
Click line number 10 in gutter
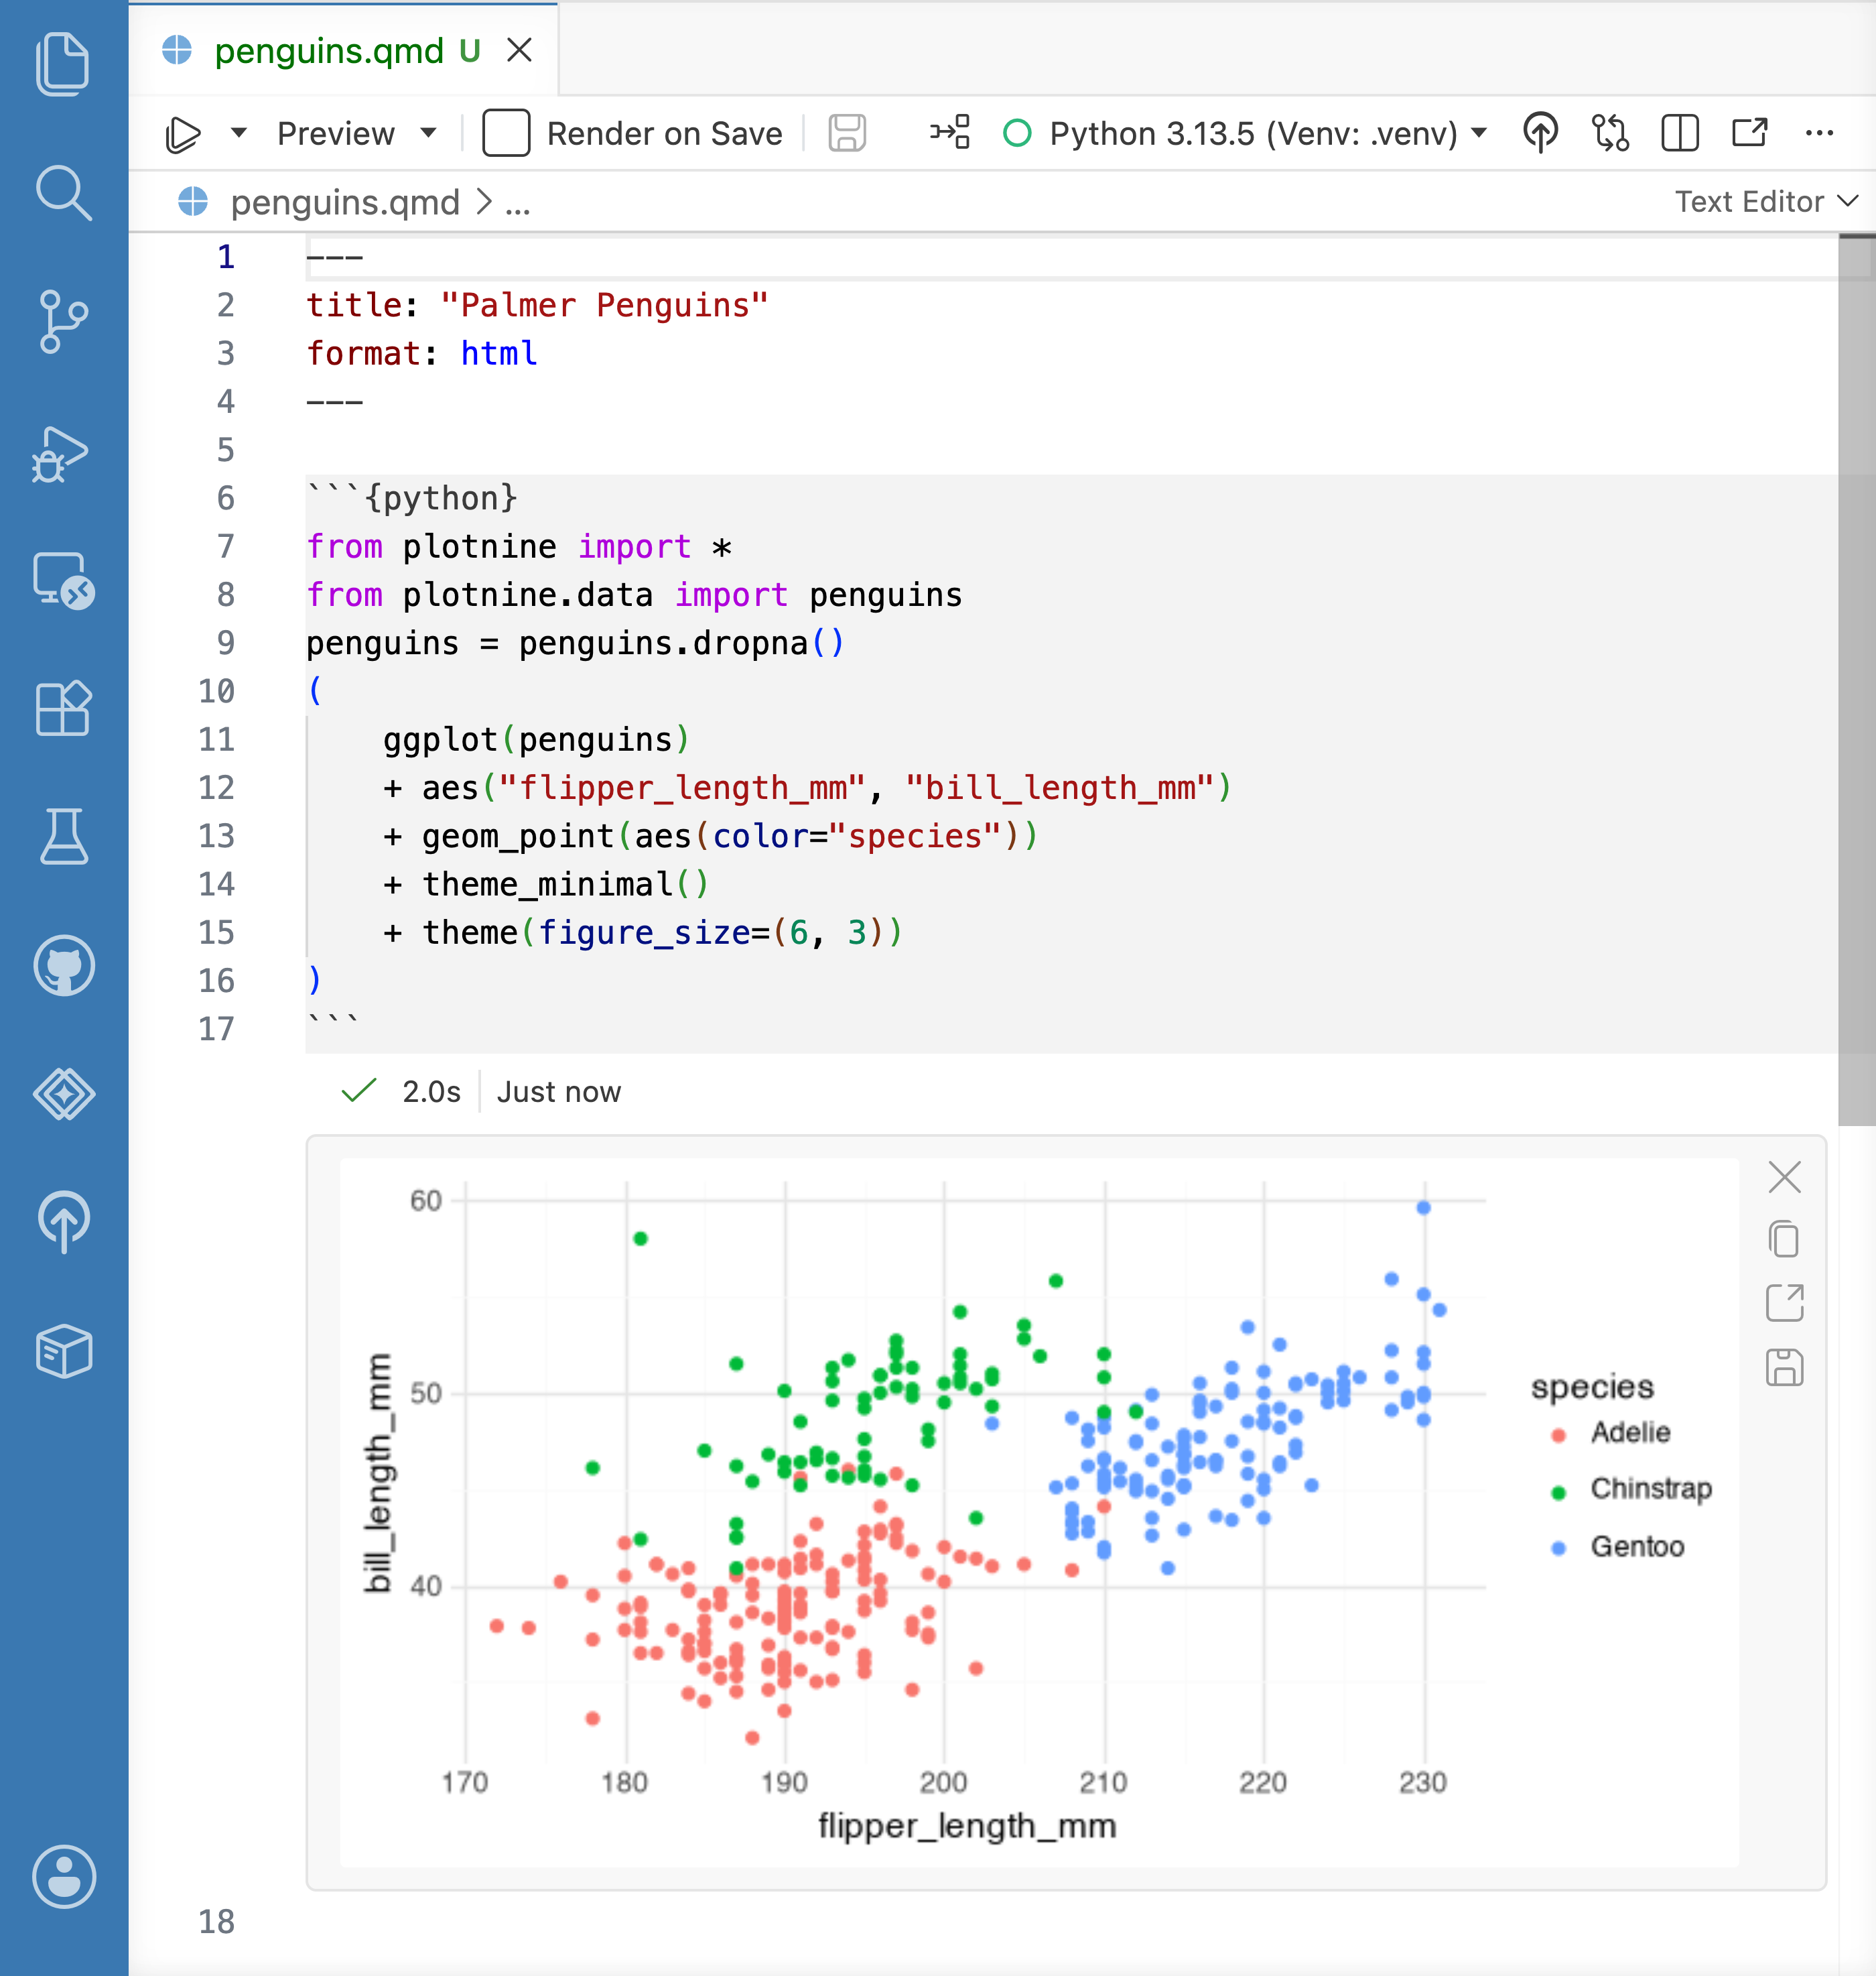[x=216, y=690]
